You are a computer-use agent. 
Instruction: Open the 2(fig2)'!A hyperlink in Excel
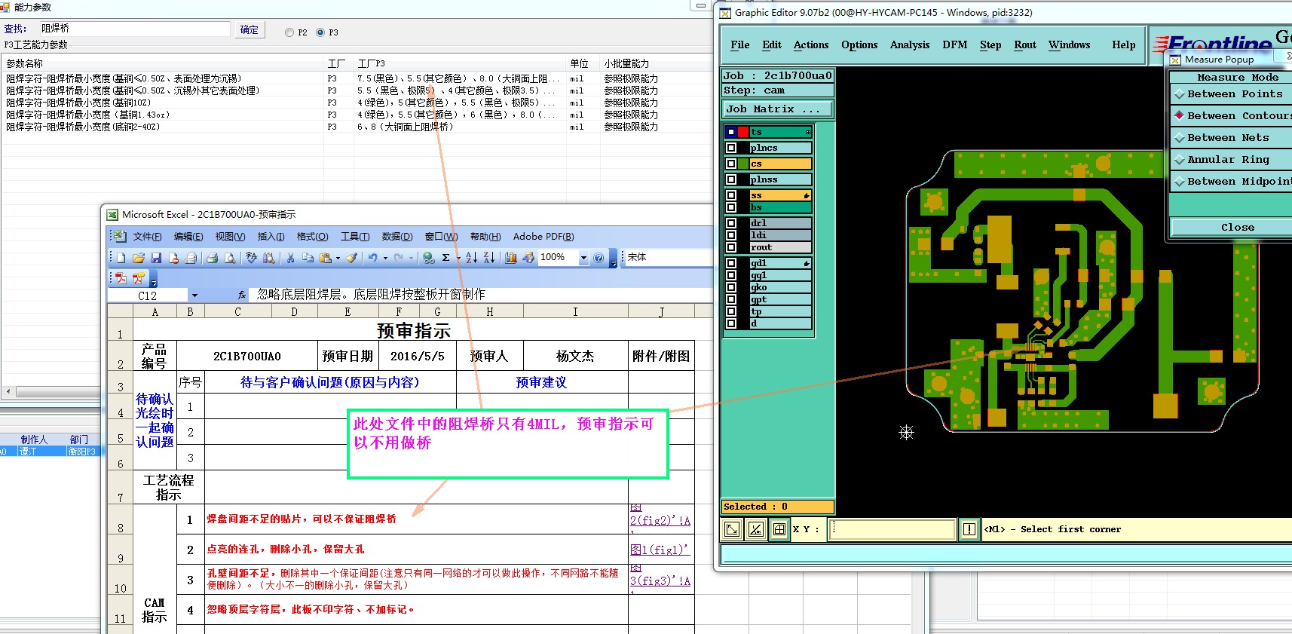pos(660,520)
